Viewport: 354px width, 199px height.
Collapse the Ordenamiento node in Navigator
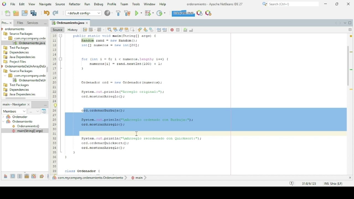(x=3, y=122)
